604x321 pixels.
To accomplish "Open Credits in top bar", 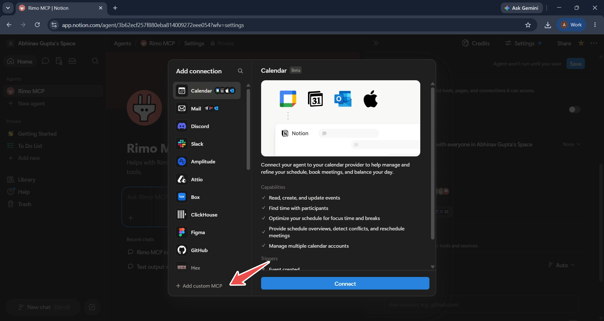I will [476, 43].
